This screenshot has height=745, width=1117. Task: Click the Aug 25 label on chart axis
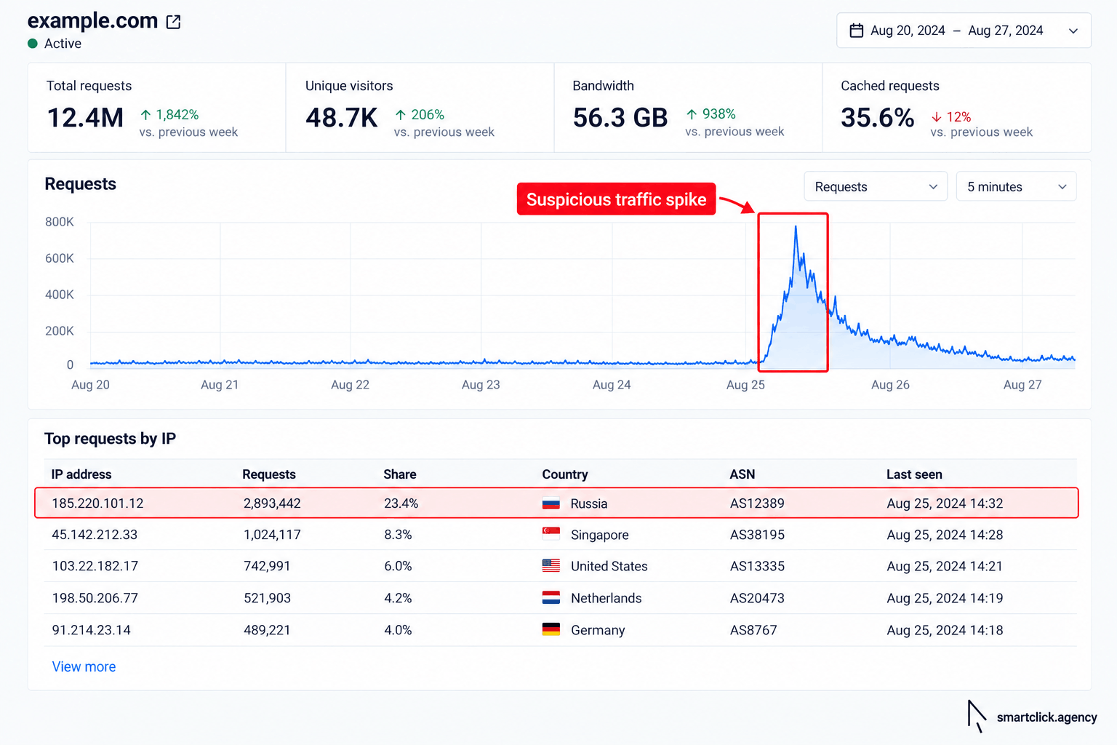click(745, 385)
